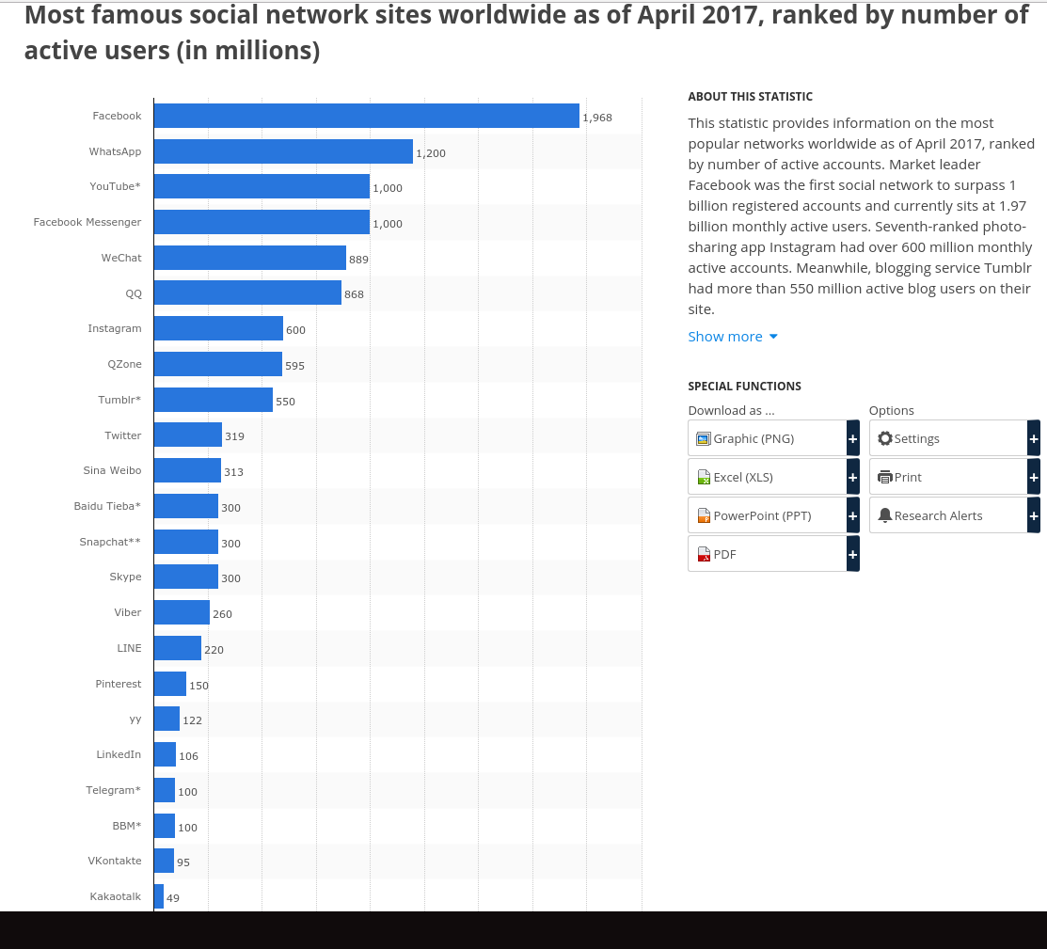
Task: Click the PowerPoint (PPT) file icon
Action: click(x=704, y=515)
